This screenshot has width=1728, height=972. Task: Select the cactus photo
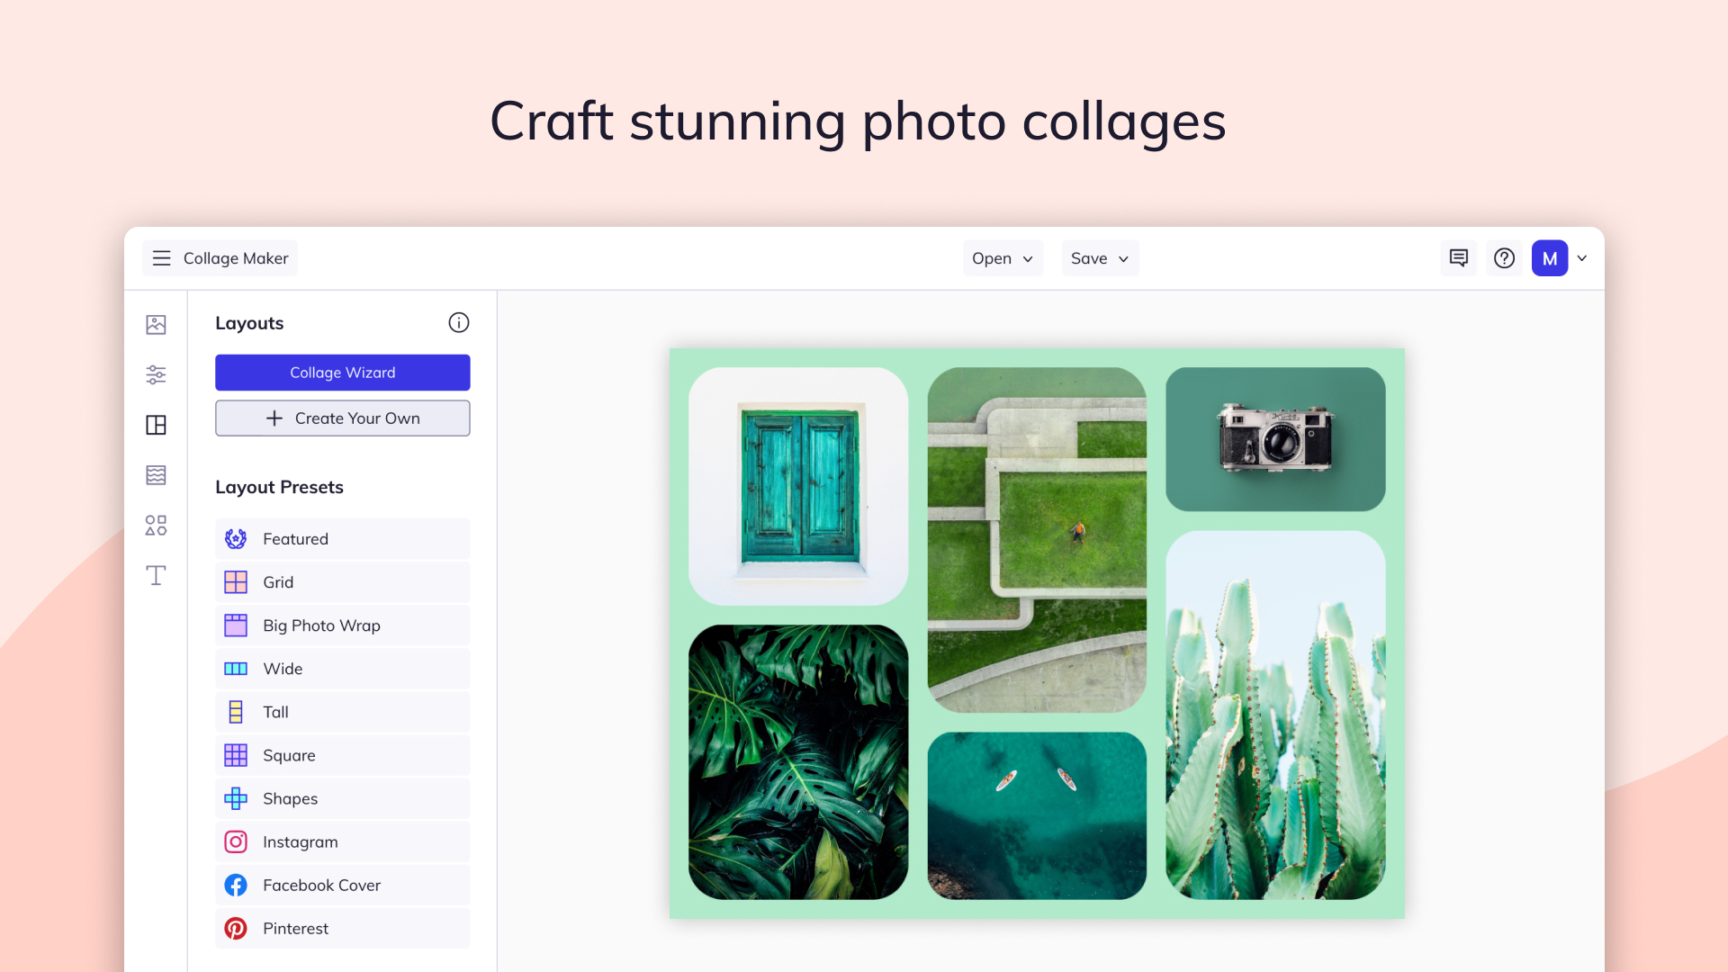(1275, 715)
